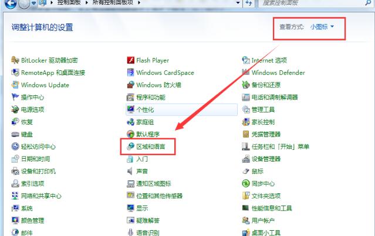Click the Windows 防火墙 firewall icon
This screenshot has width=375, height=236.
point(131,85)
